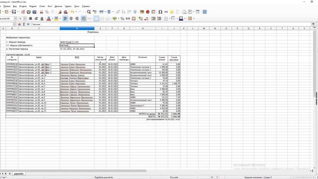Click the Undo arrow icon
Screen dimensions: 318x179
pyautogui.click(x=72, y=12)
